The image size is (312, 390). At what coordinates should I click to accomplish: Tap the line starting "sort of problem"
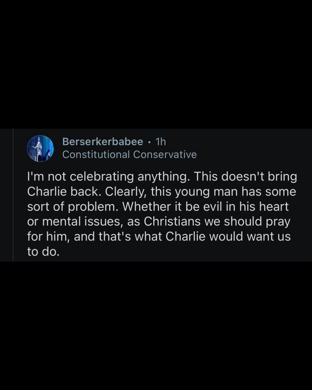(158, 207)
